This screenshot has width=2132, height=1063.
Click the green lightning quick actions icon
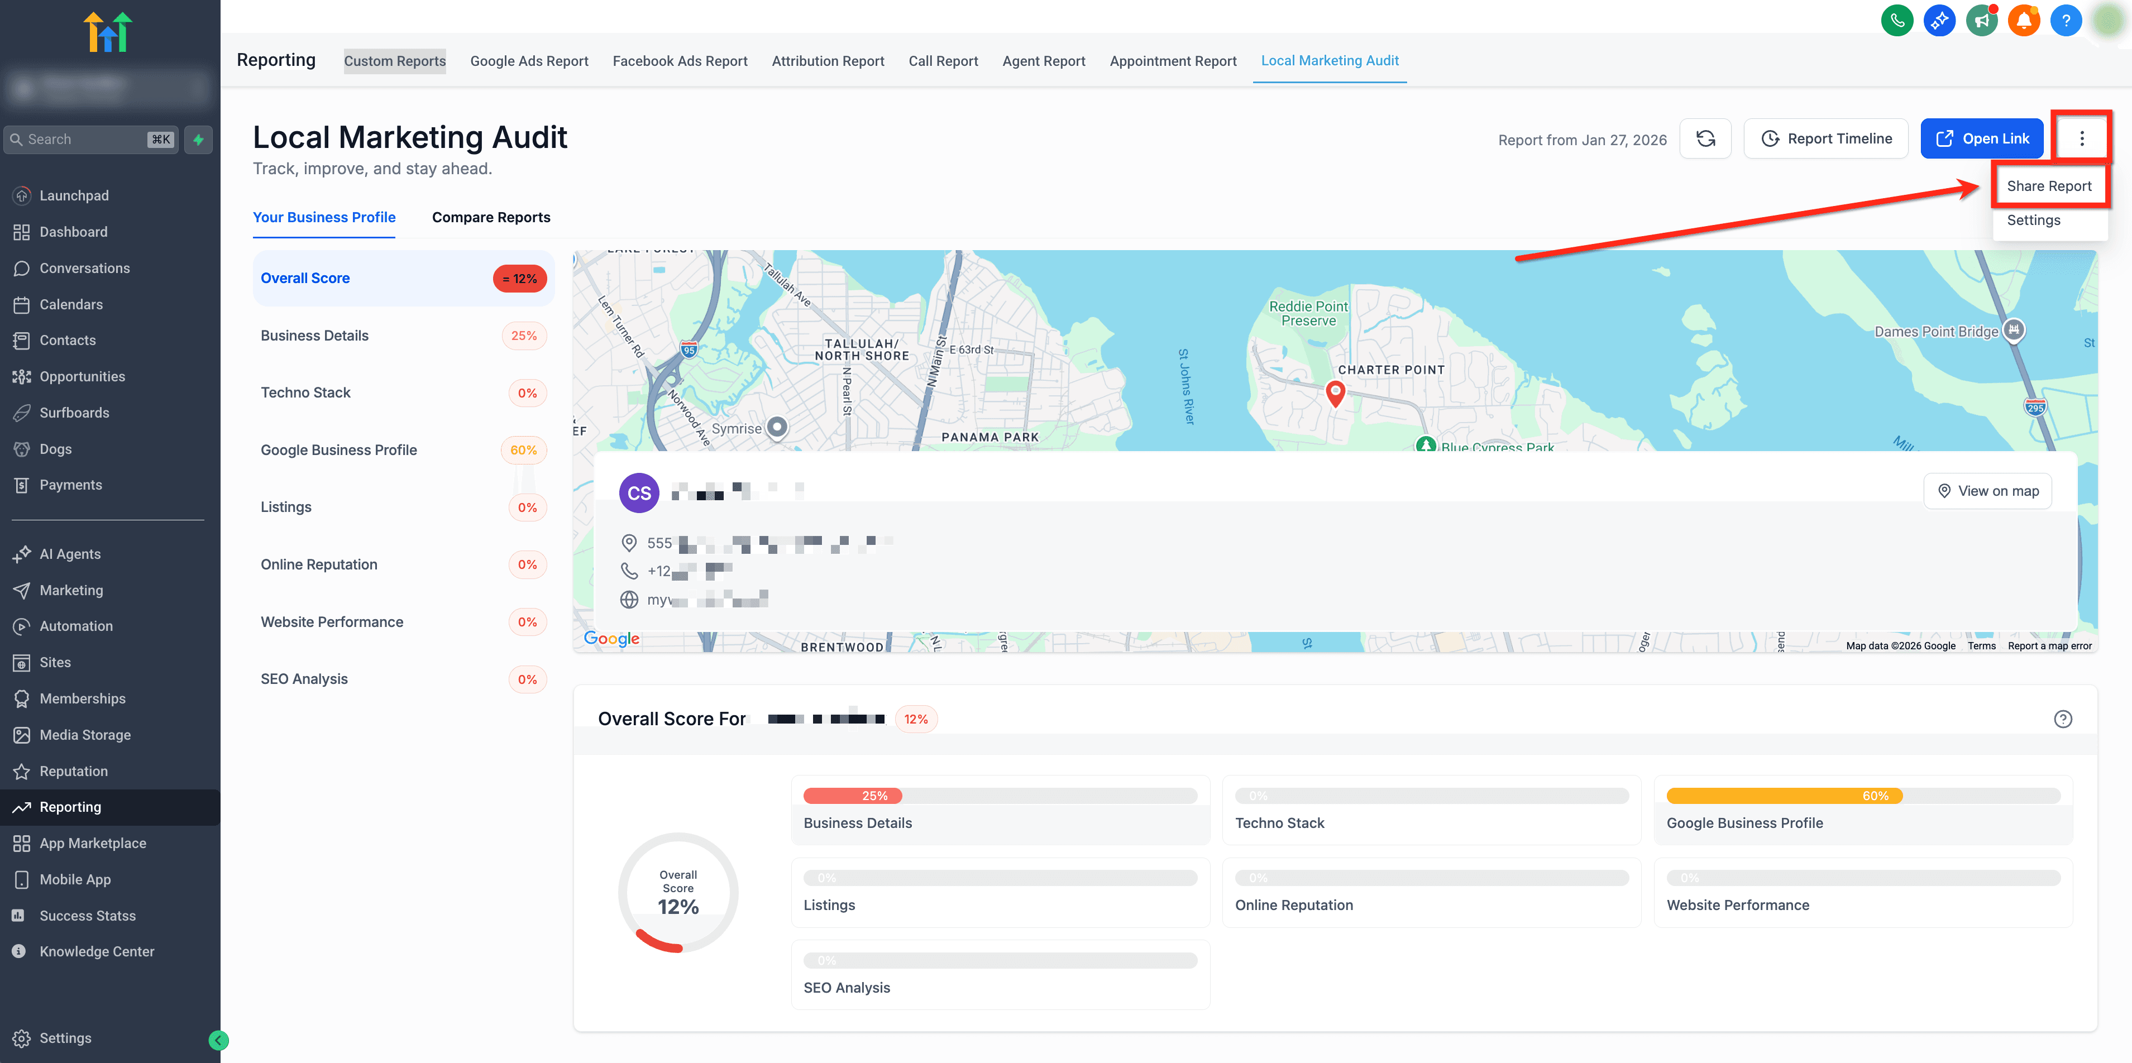(199, 139)
